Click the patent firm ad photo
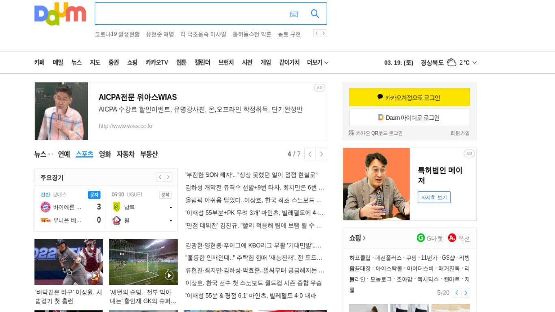 376,184
